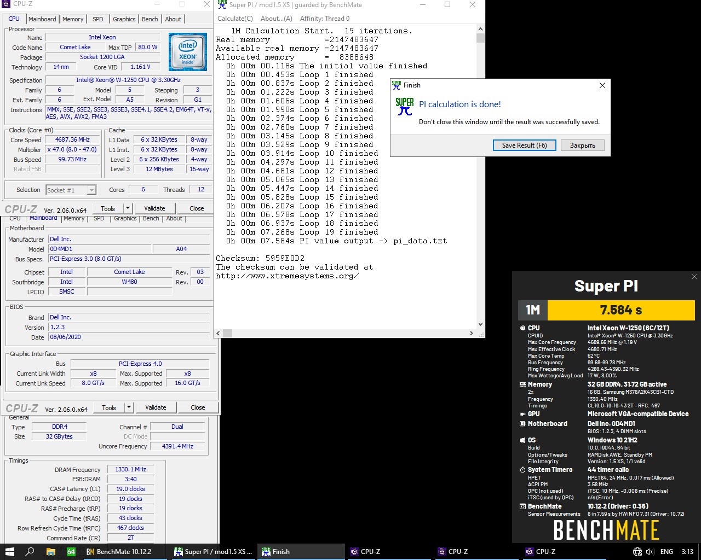
Task: Expand Tools dropdown arrow in Mainboard window
Action: pos(129,407)
